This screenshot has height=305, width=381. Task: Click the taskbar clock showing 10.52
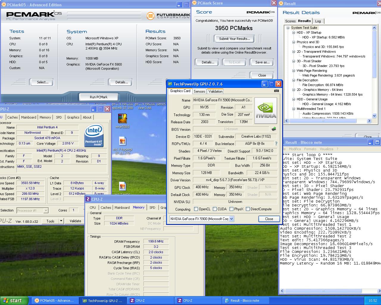(x=373, y=301)
